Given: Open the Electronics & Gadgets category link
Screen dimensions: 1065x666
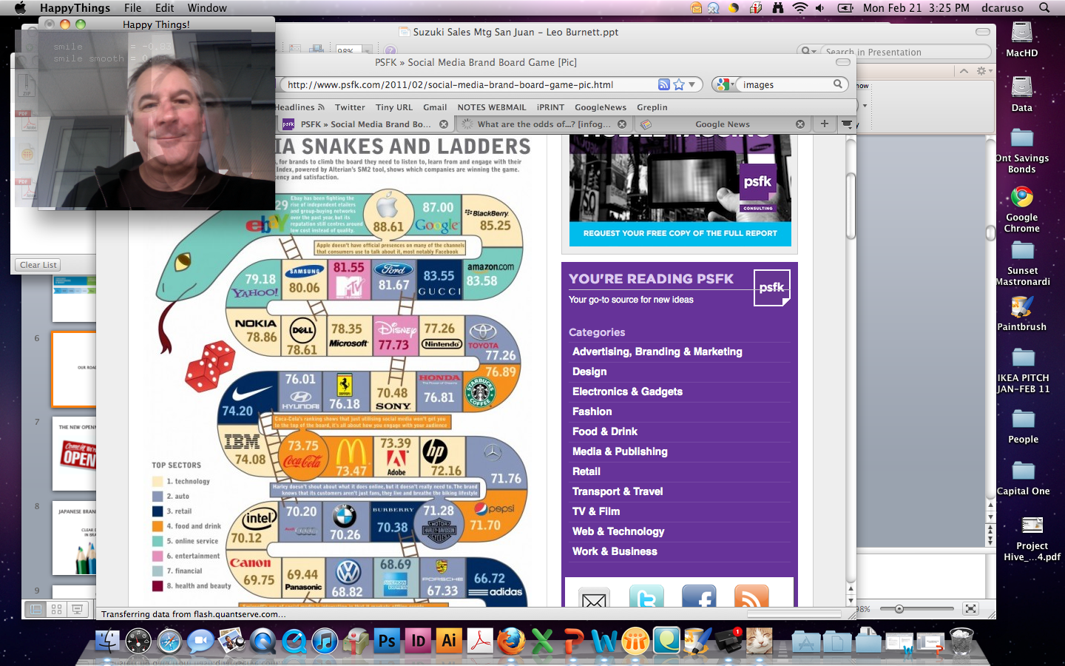Looking at the screenshot, I should (x=627, y=391).
